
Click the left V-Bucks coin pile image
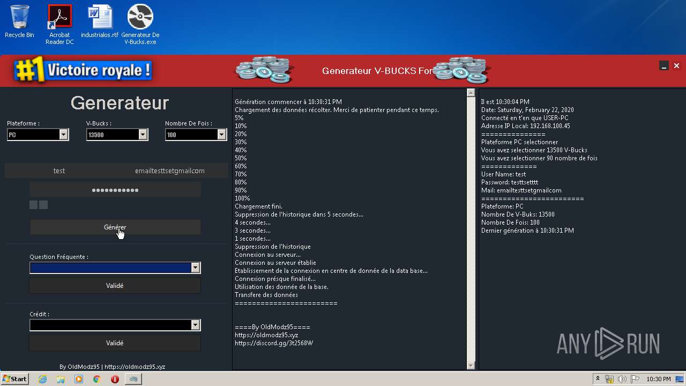[265, 70]
